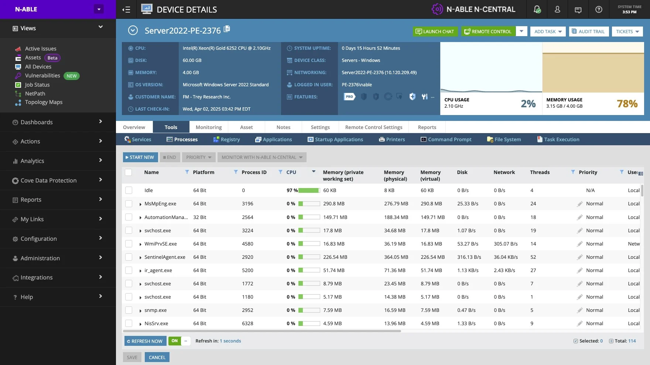The image size is (650, 365).
Task: Filter the Name column
Action: coord(187,172)
